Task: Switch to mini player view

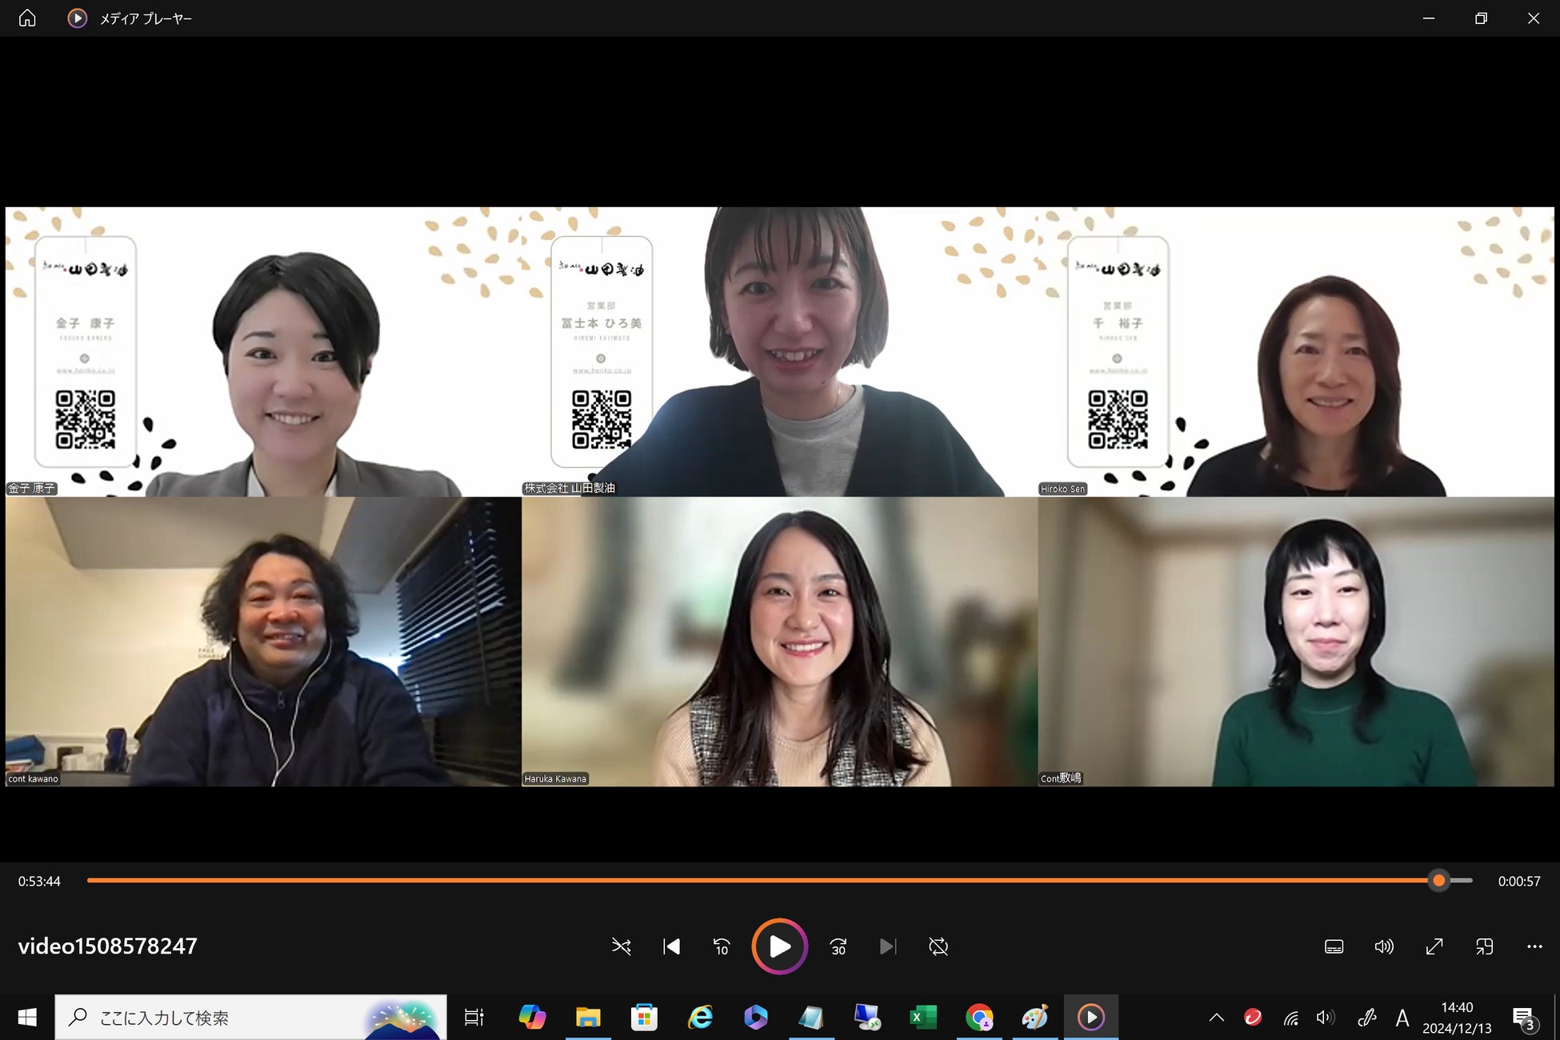Action: coord(1484,946)
